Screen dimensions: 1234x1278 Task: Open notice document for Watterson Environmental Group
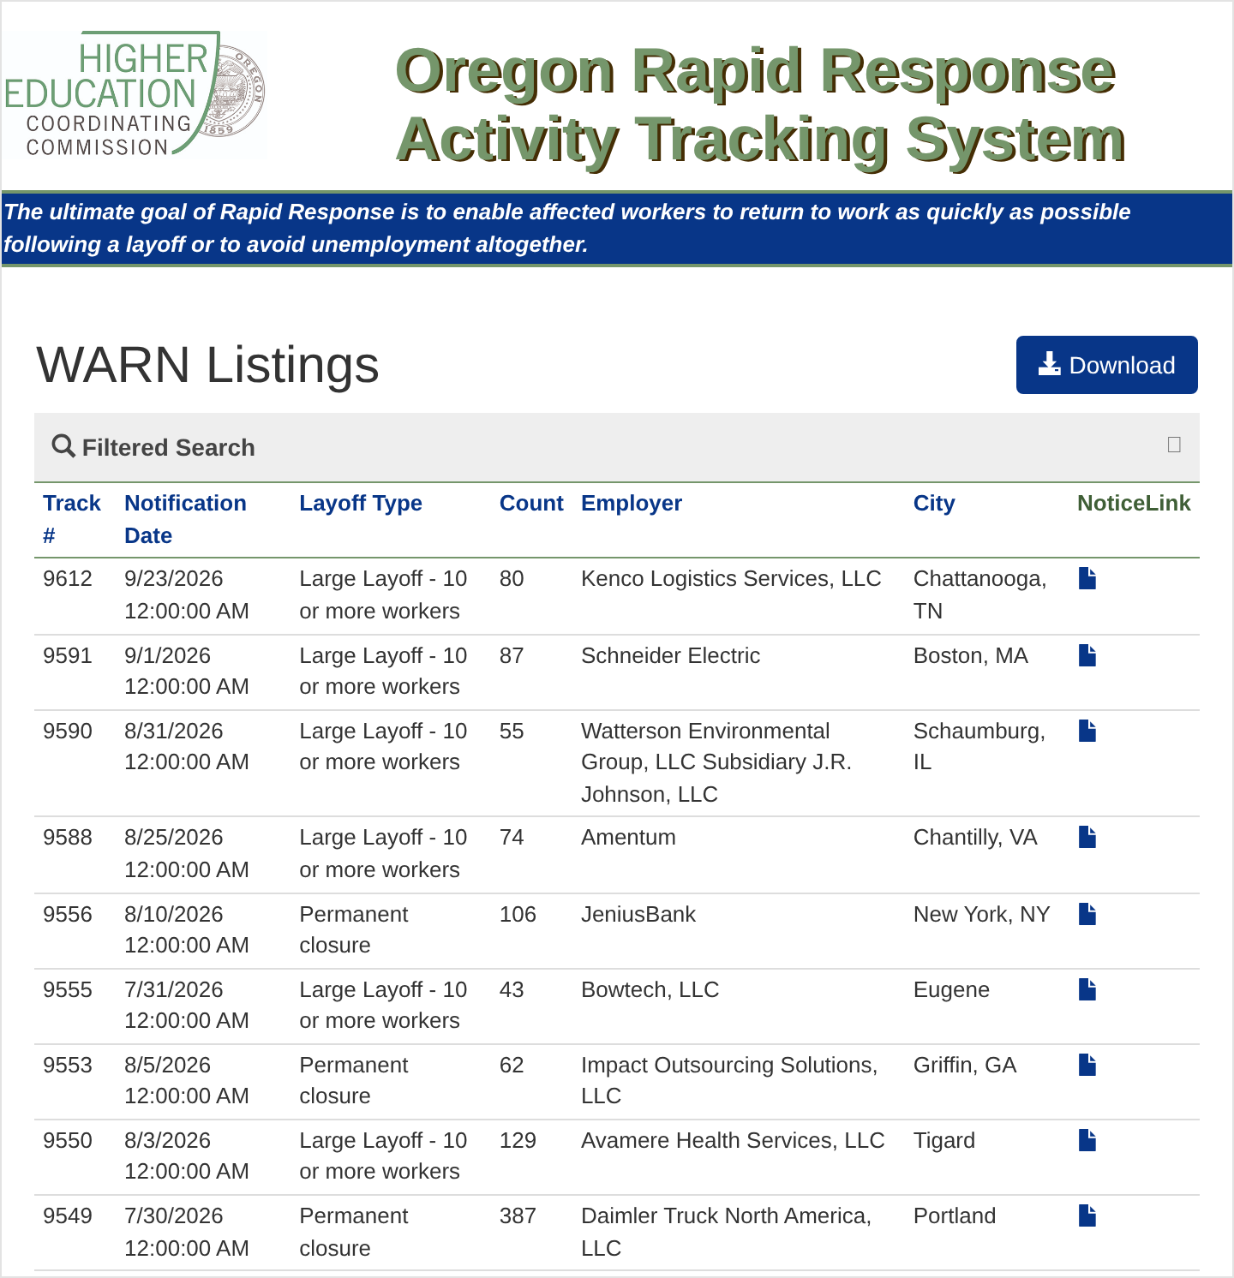[x=1087, y=731]
